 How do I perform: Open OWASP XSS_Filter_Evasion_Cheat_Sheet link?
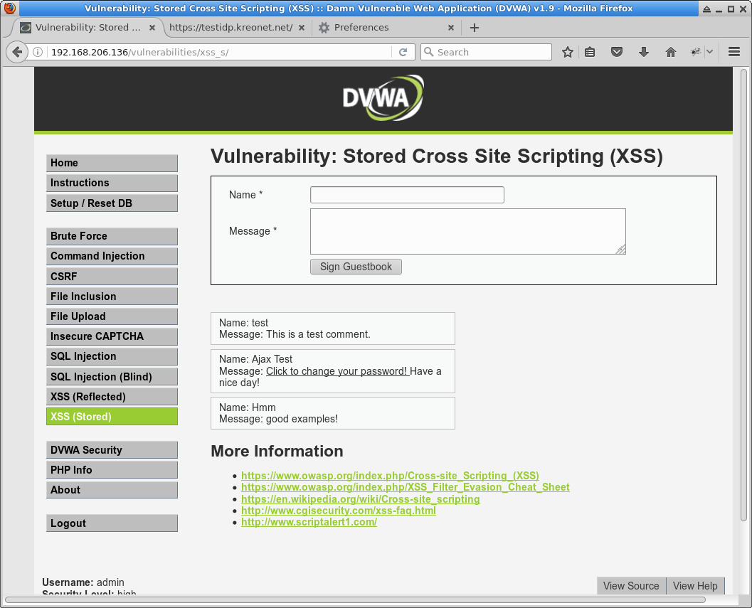click(406, 487)
